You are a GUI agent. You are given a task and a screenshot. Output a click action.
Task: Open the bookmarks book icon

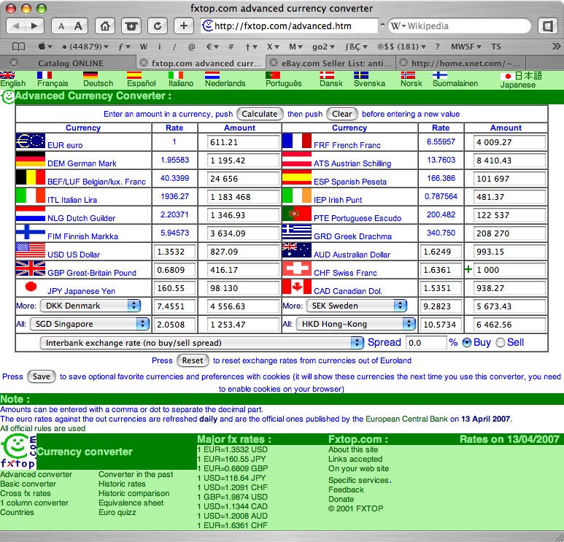[19, 47]
